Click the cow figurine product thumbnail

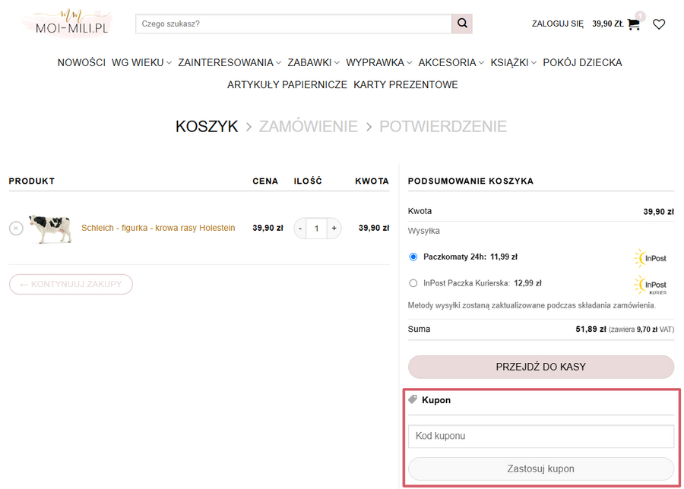51,228
